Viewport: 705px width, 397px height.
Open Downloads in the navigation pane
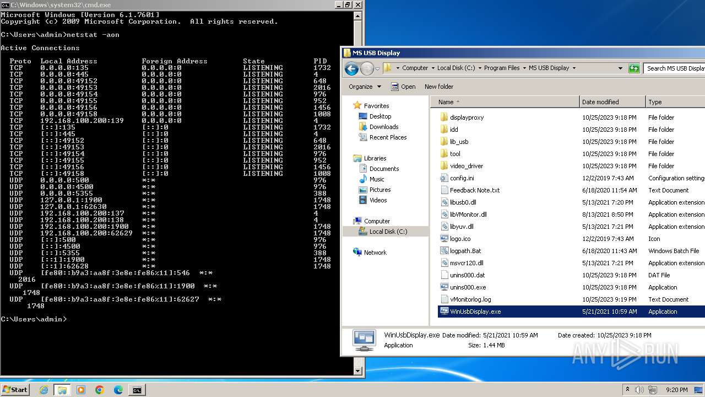click(384, 127)
